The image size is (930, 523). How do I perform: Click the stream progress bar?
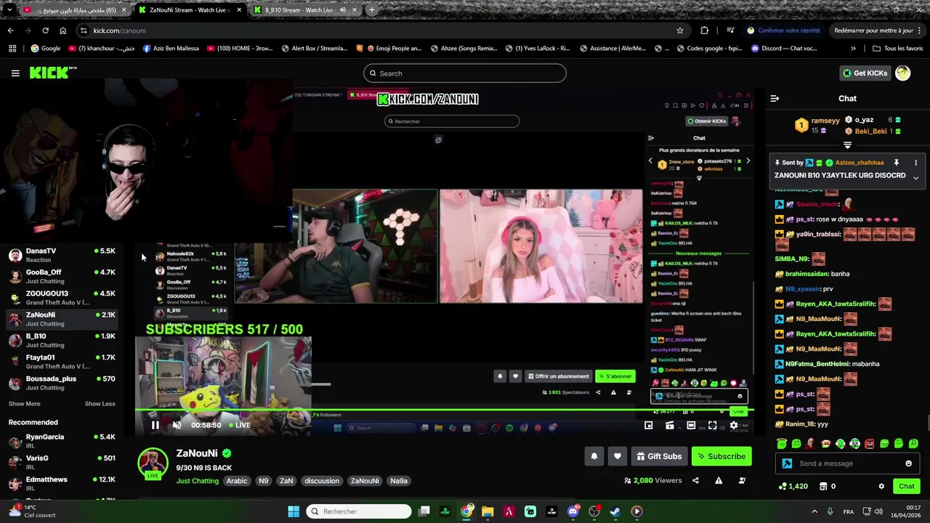(x=445, y=411)
